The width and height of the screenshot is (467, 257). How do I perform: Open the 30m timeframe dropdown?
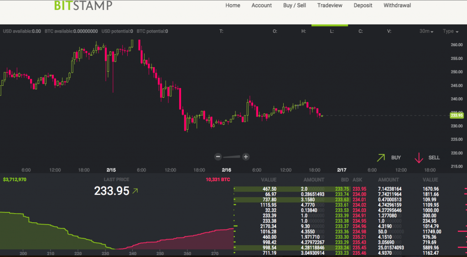426,31
